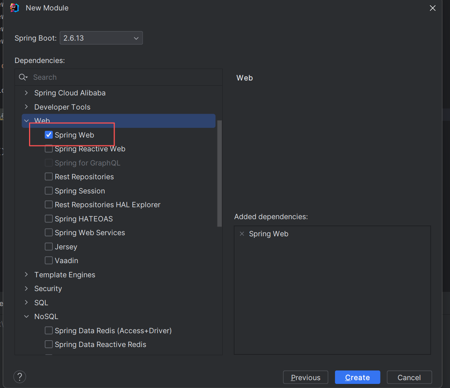Viewport: 450px width, 388px height.
Task: Tick the Rest Repositories checkbox
Action: pos(49,177)
